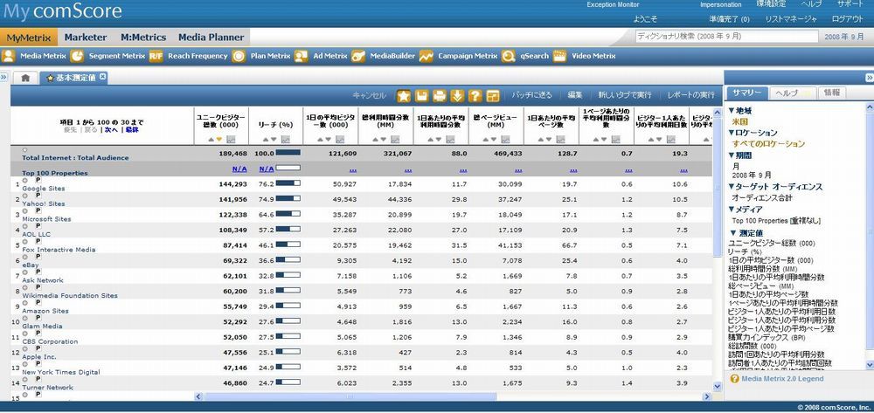Click the printer icon

click(440, 95)
